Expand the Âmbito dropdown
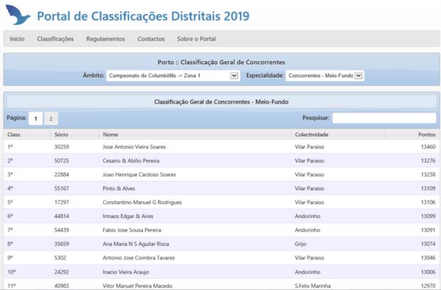The height and width of the screenshot is (290, 441). tap(173, 75)
